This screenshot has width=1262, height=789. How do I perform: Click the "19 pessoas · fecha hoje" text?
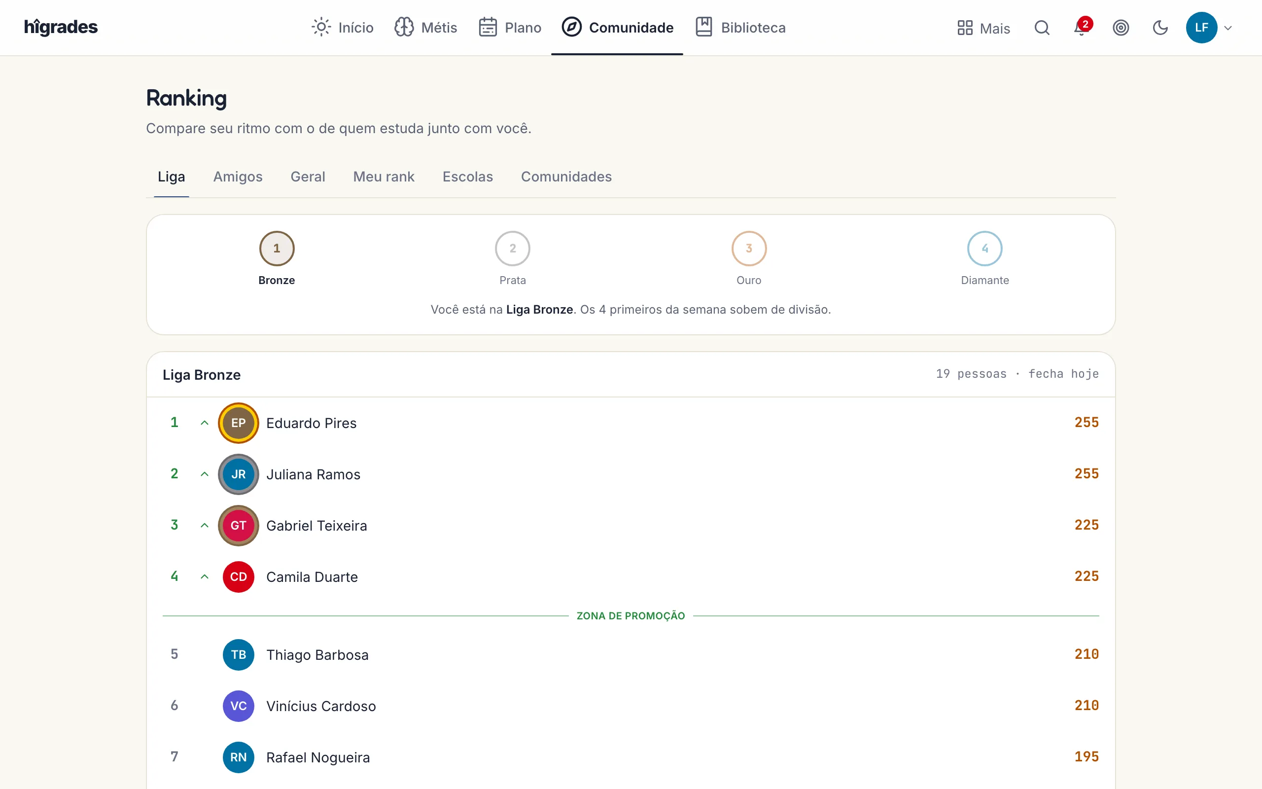[x=1017, y=374]
